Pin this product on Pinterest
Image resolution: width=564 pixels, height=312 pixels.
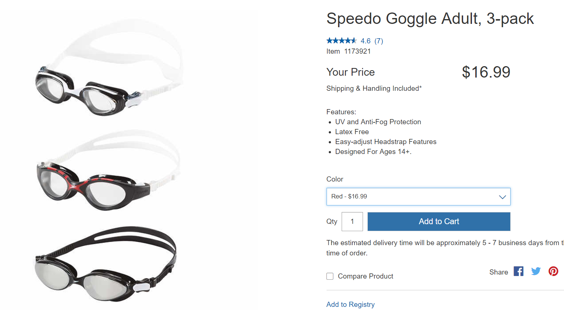(553, 271)
